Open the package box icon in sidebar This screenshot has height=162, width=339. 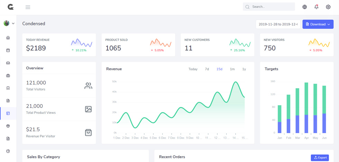[8, 126]
